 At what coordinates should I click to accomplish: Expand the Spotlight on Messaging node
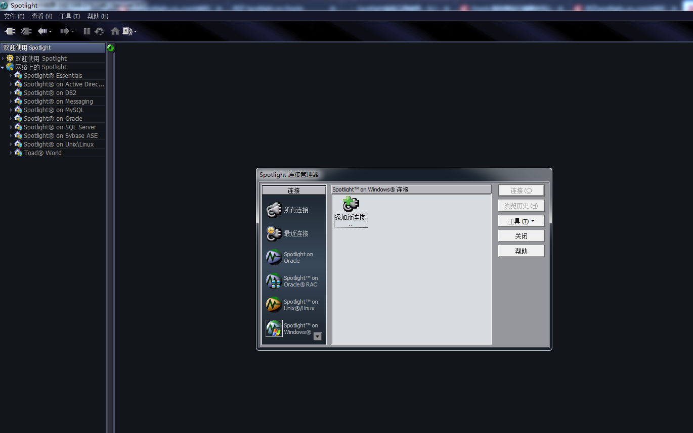coord(11,102)
